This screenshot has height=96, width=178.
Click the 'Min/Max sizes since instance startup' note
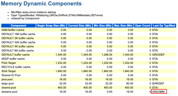pyautogui.click(x=33, y=12)
